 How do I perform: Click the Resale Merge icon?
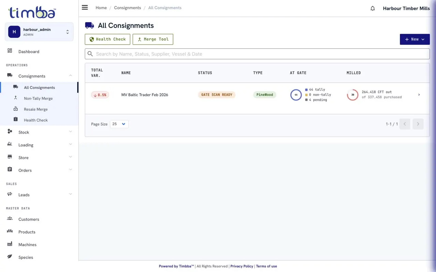click(x=16, y=109)
